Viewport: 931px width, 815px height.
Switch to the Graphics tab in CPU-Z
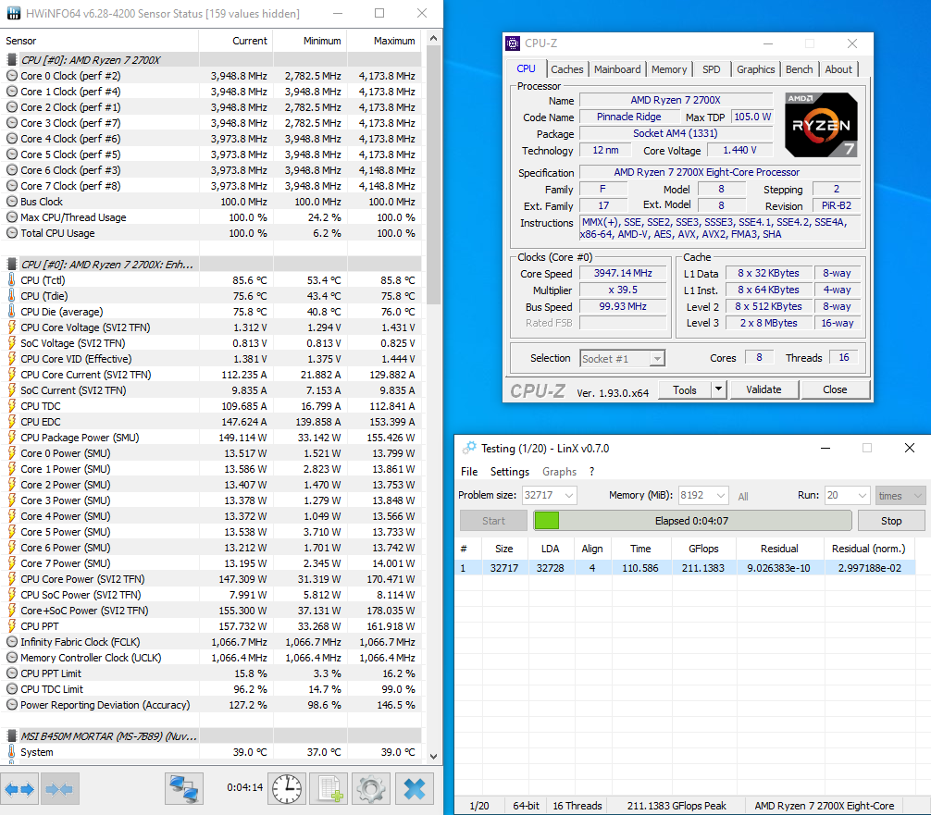point(756,69)
